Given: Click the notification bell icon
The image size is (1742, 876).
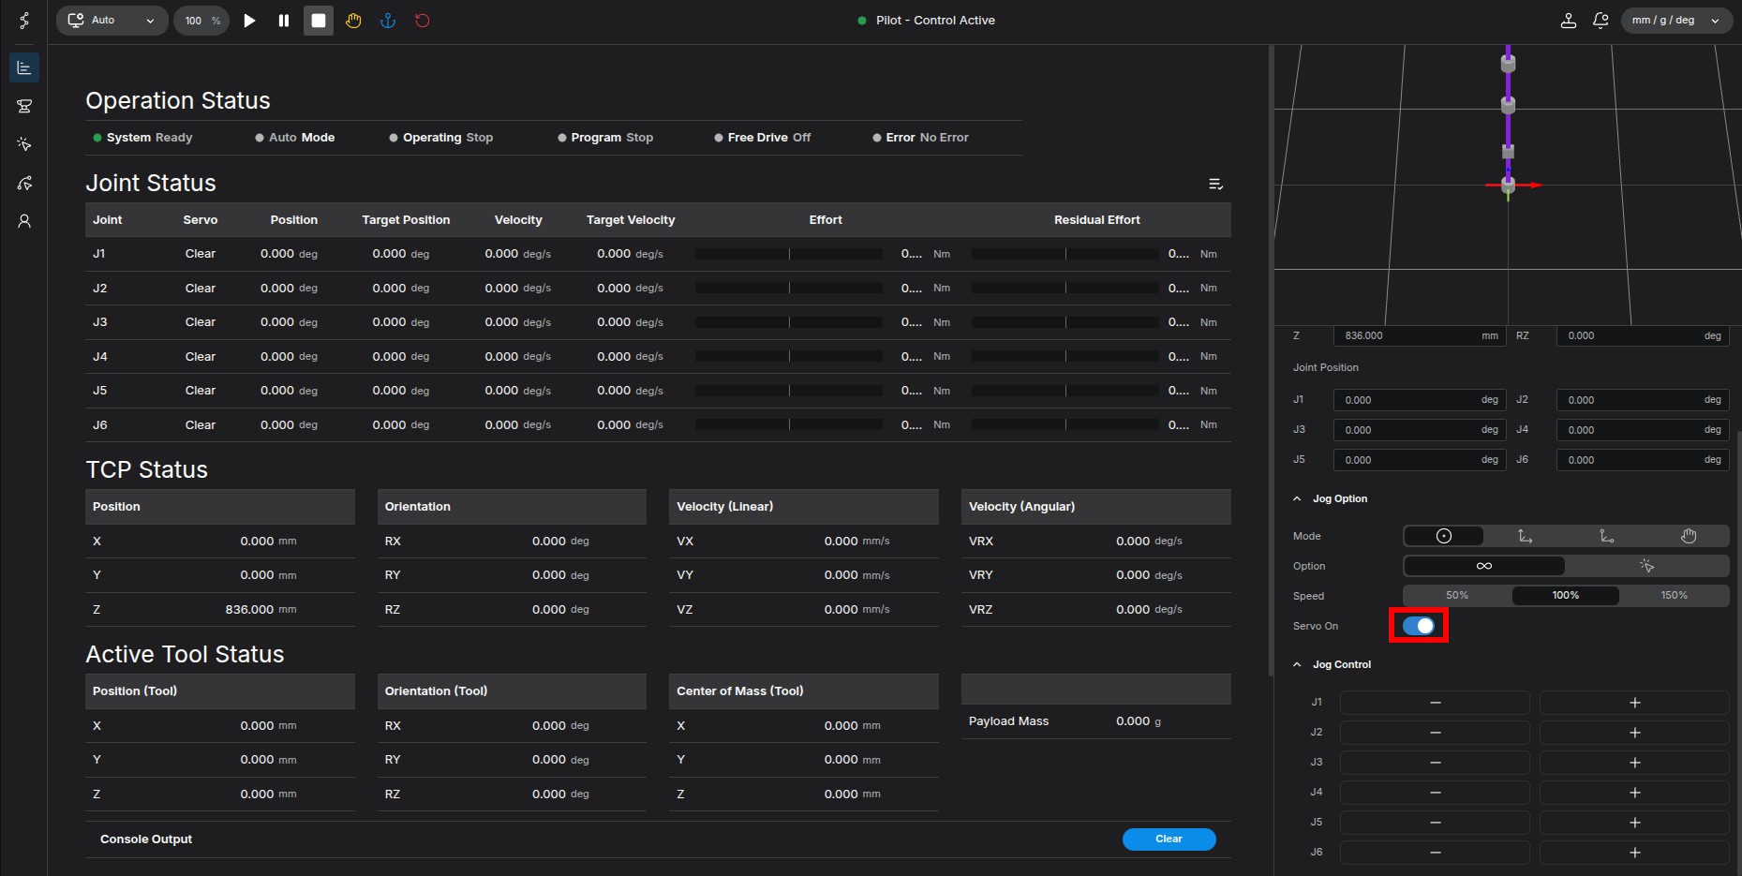Looking at the screenshot, I should [1601, 21].
